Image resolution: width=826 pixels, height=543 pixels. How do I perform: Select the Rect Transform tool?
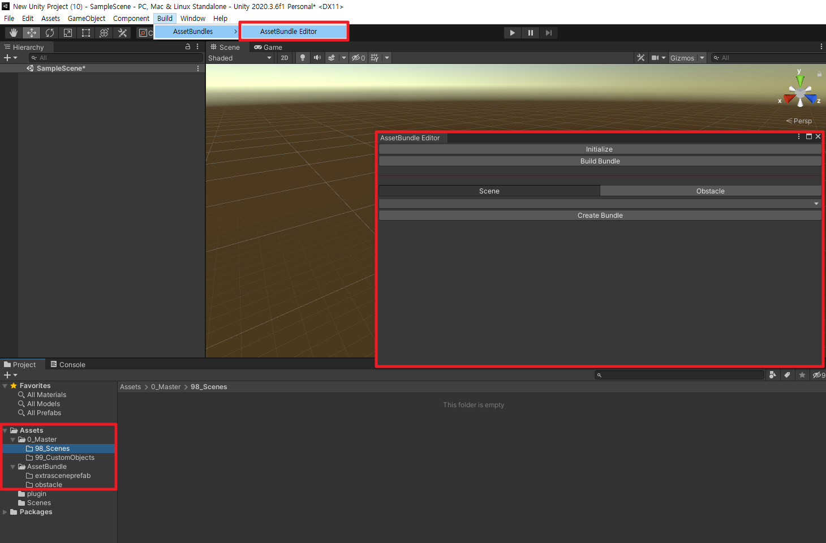86,33
